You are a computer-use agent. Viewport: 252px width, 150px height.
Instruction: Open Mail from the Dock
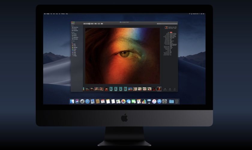click(92, 101)
